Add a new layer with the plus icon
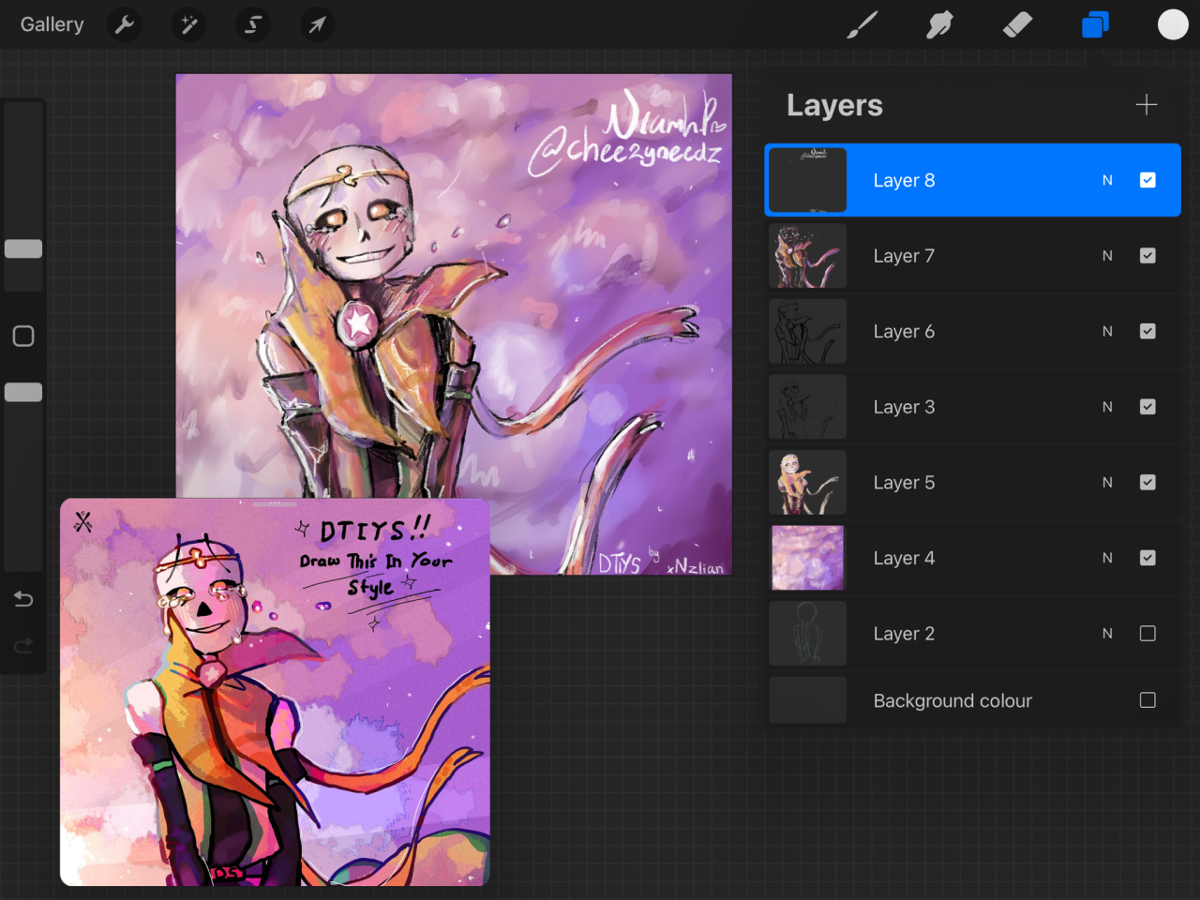Screen dimensions: 1200x900 pos(1147,104)
